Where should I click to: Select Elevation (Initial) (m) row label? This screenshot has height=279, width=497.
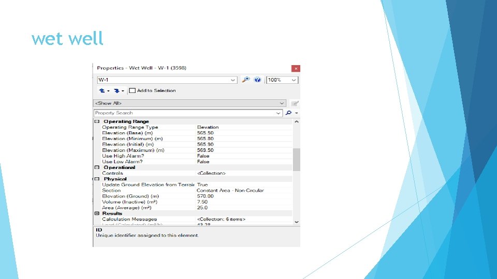(128, 144)
